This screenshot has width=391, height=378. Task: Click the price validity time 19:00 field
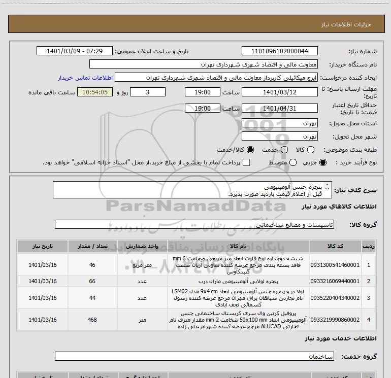pyautogui.click(x=203, y=108)
